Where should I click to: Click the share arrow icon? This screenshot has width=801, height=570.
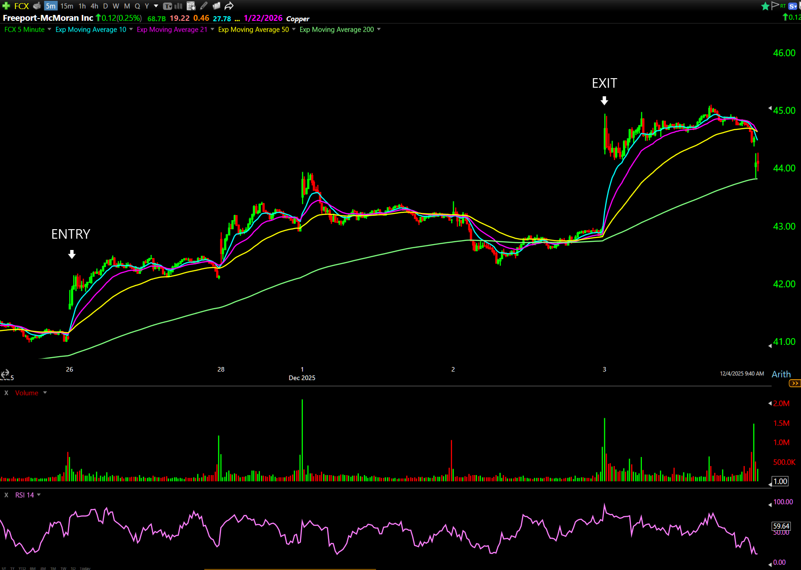pos(229,6)
